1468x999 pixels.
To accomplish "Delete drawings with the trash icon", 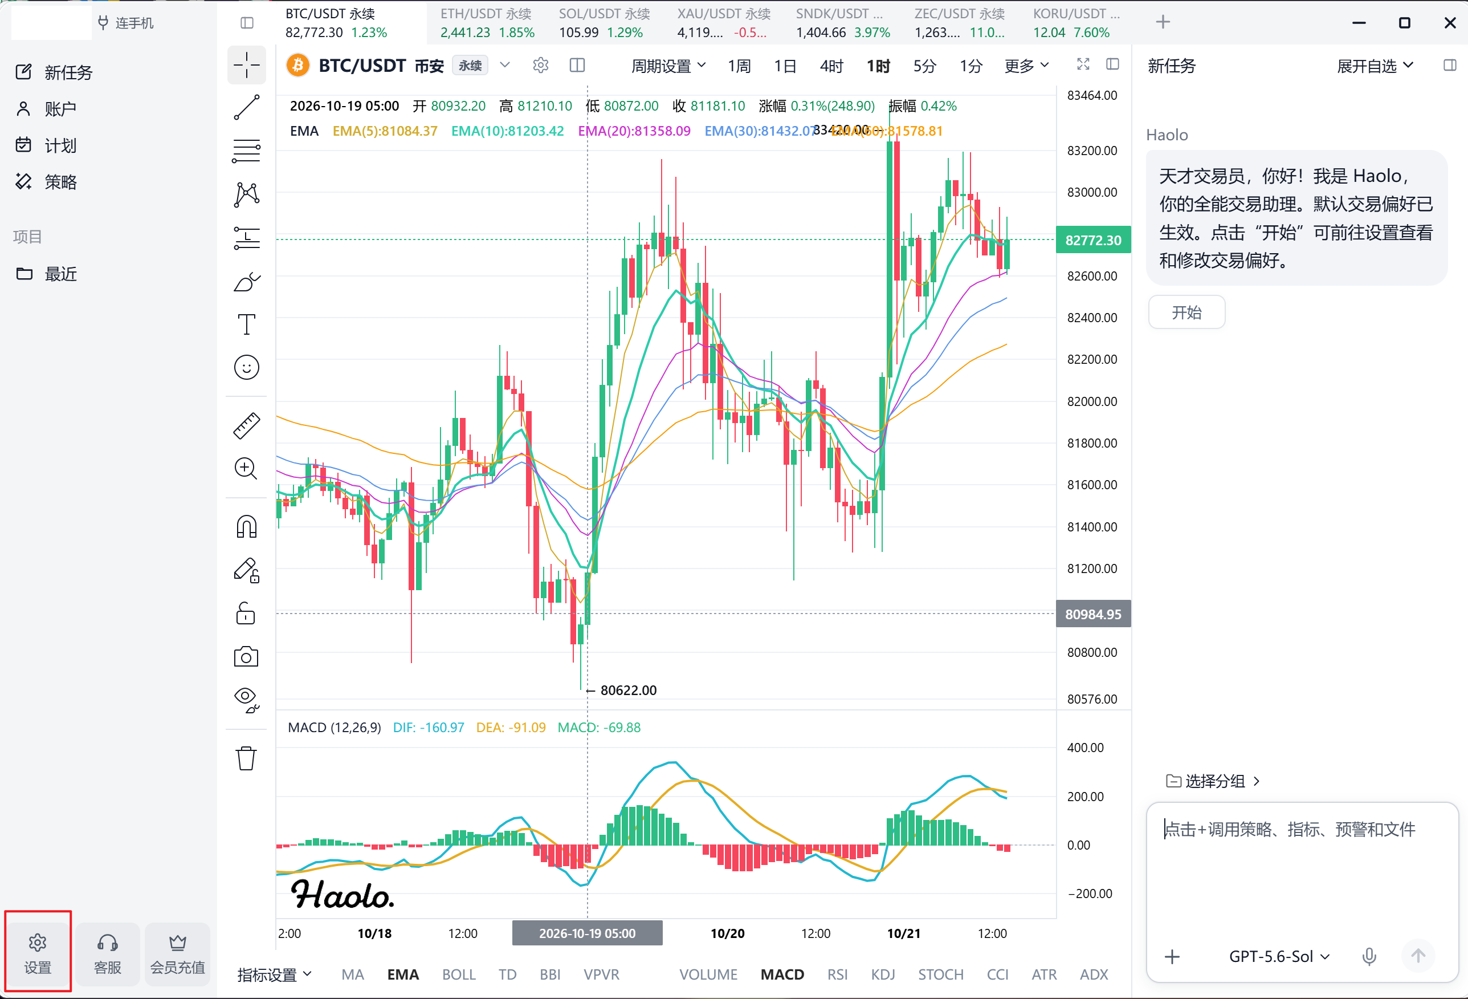I will 246,758.
